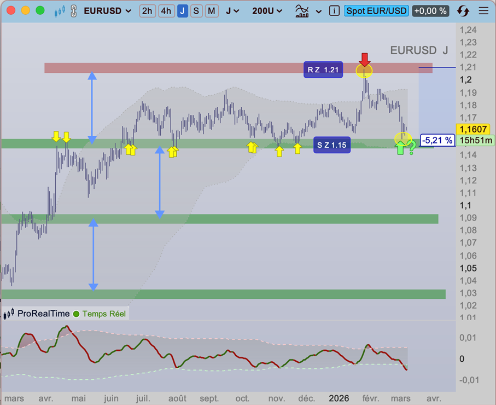
Task: Switch to the 4h timeframe
Action: point(166,11)
